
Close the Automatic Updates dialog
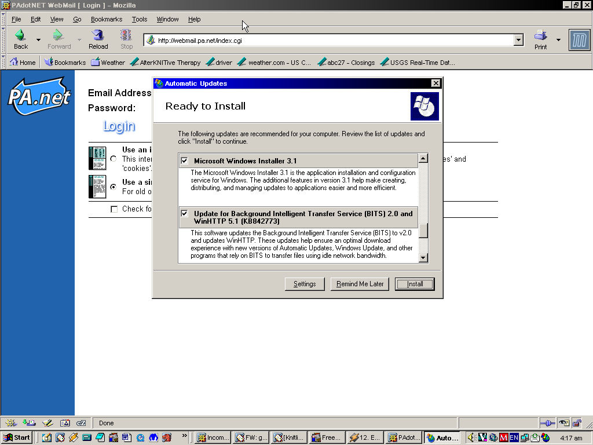435,83
